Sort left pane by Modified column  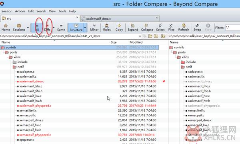tap(136, 42)
